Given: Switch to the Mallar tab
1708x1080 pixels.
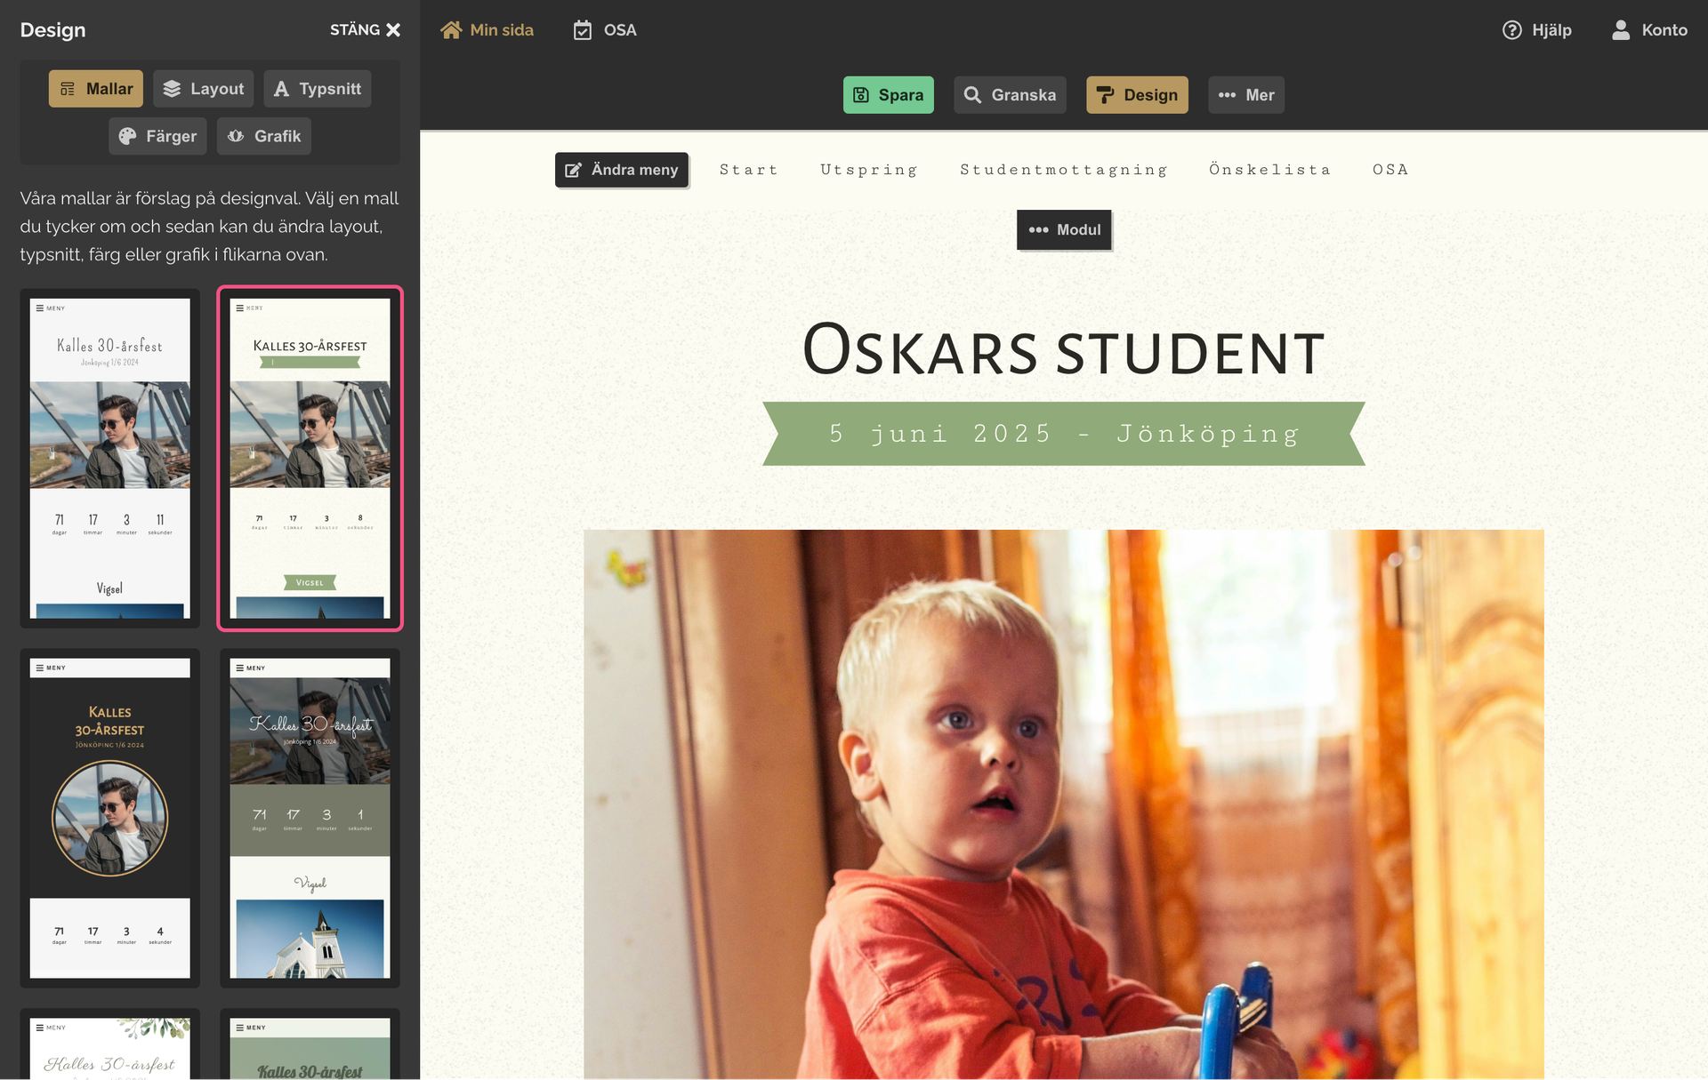Looking at the screenshot, I should (96, 89).
